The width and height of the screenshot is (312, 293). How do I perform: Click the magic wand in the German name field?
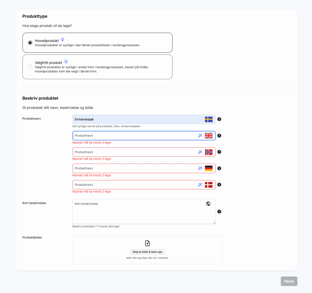pos(200,168)
